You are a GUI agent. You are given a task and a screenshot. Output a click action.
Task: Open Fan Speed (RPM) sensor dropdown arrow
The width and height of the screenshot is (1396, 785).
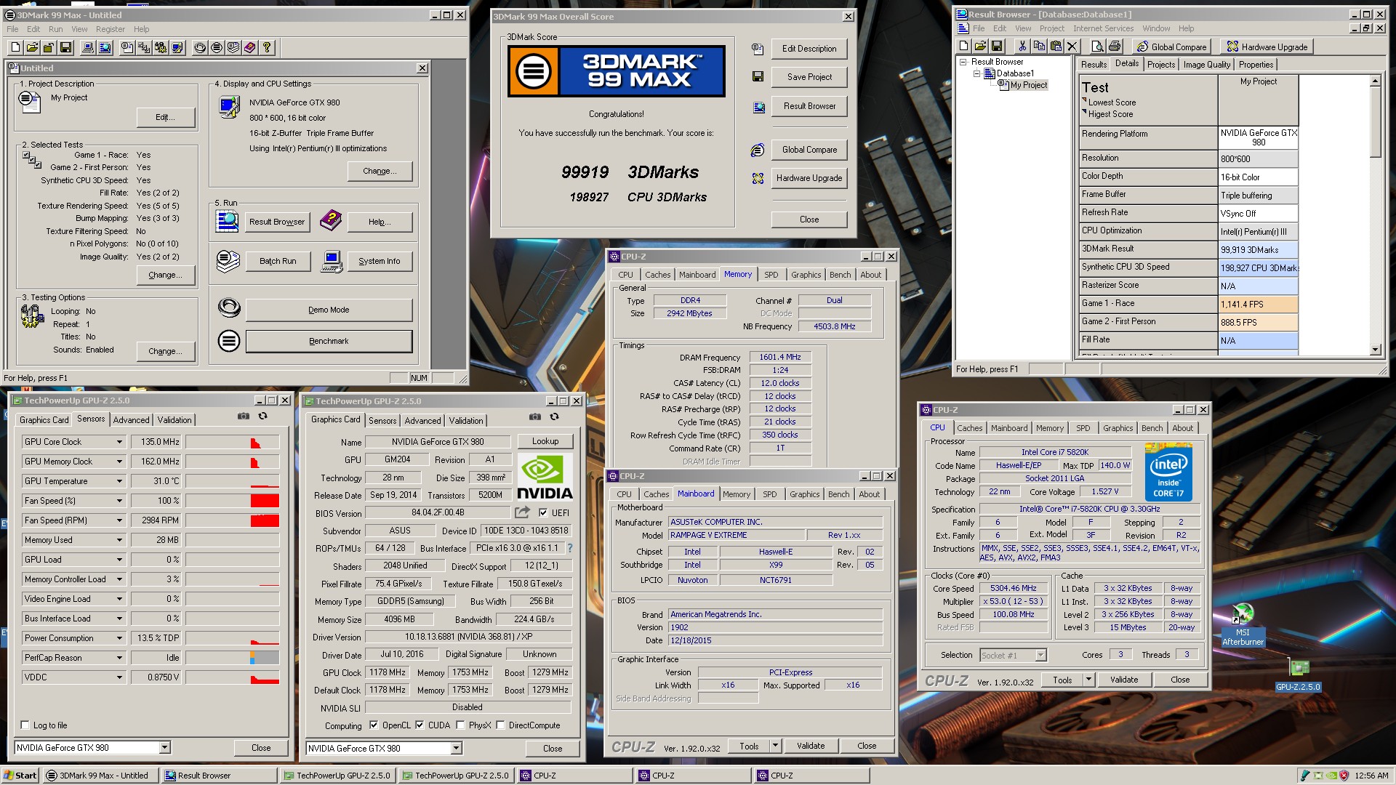(x=119, y=520)
